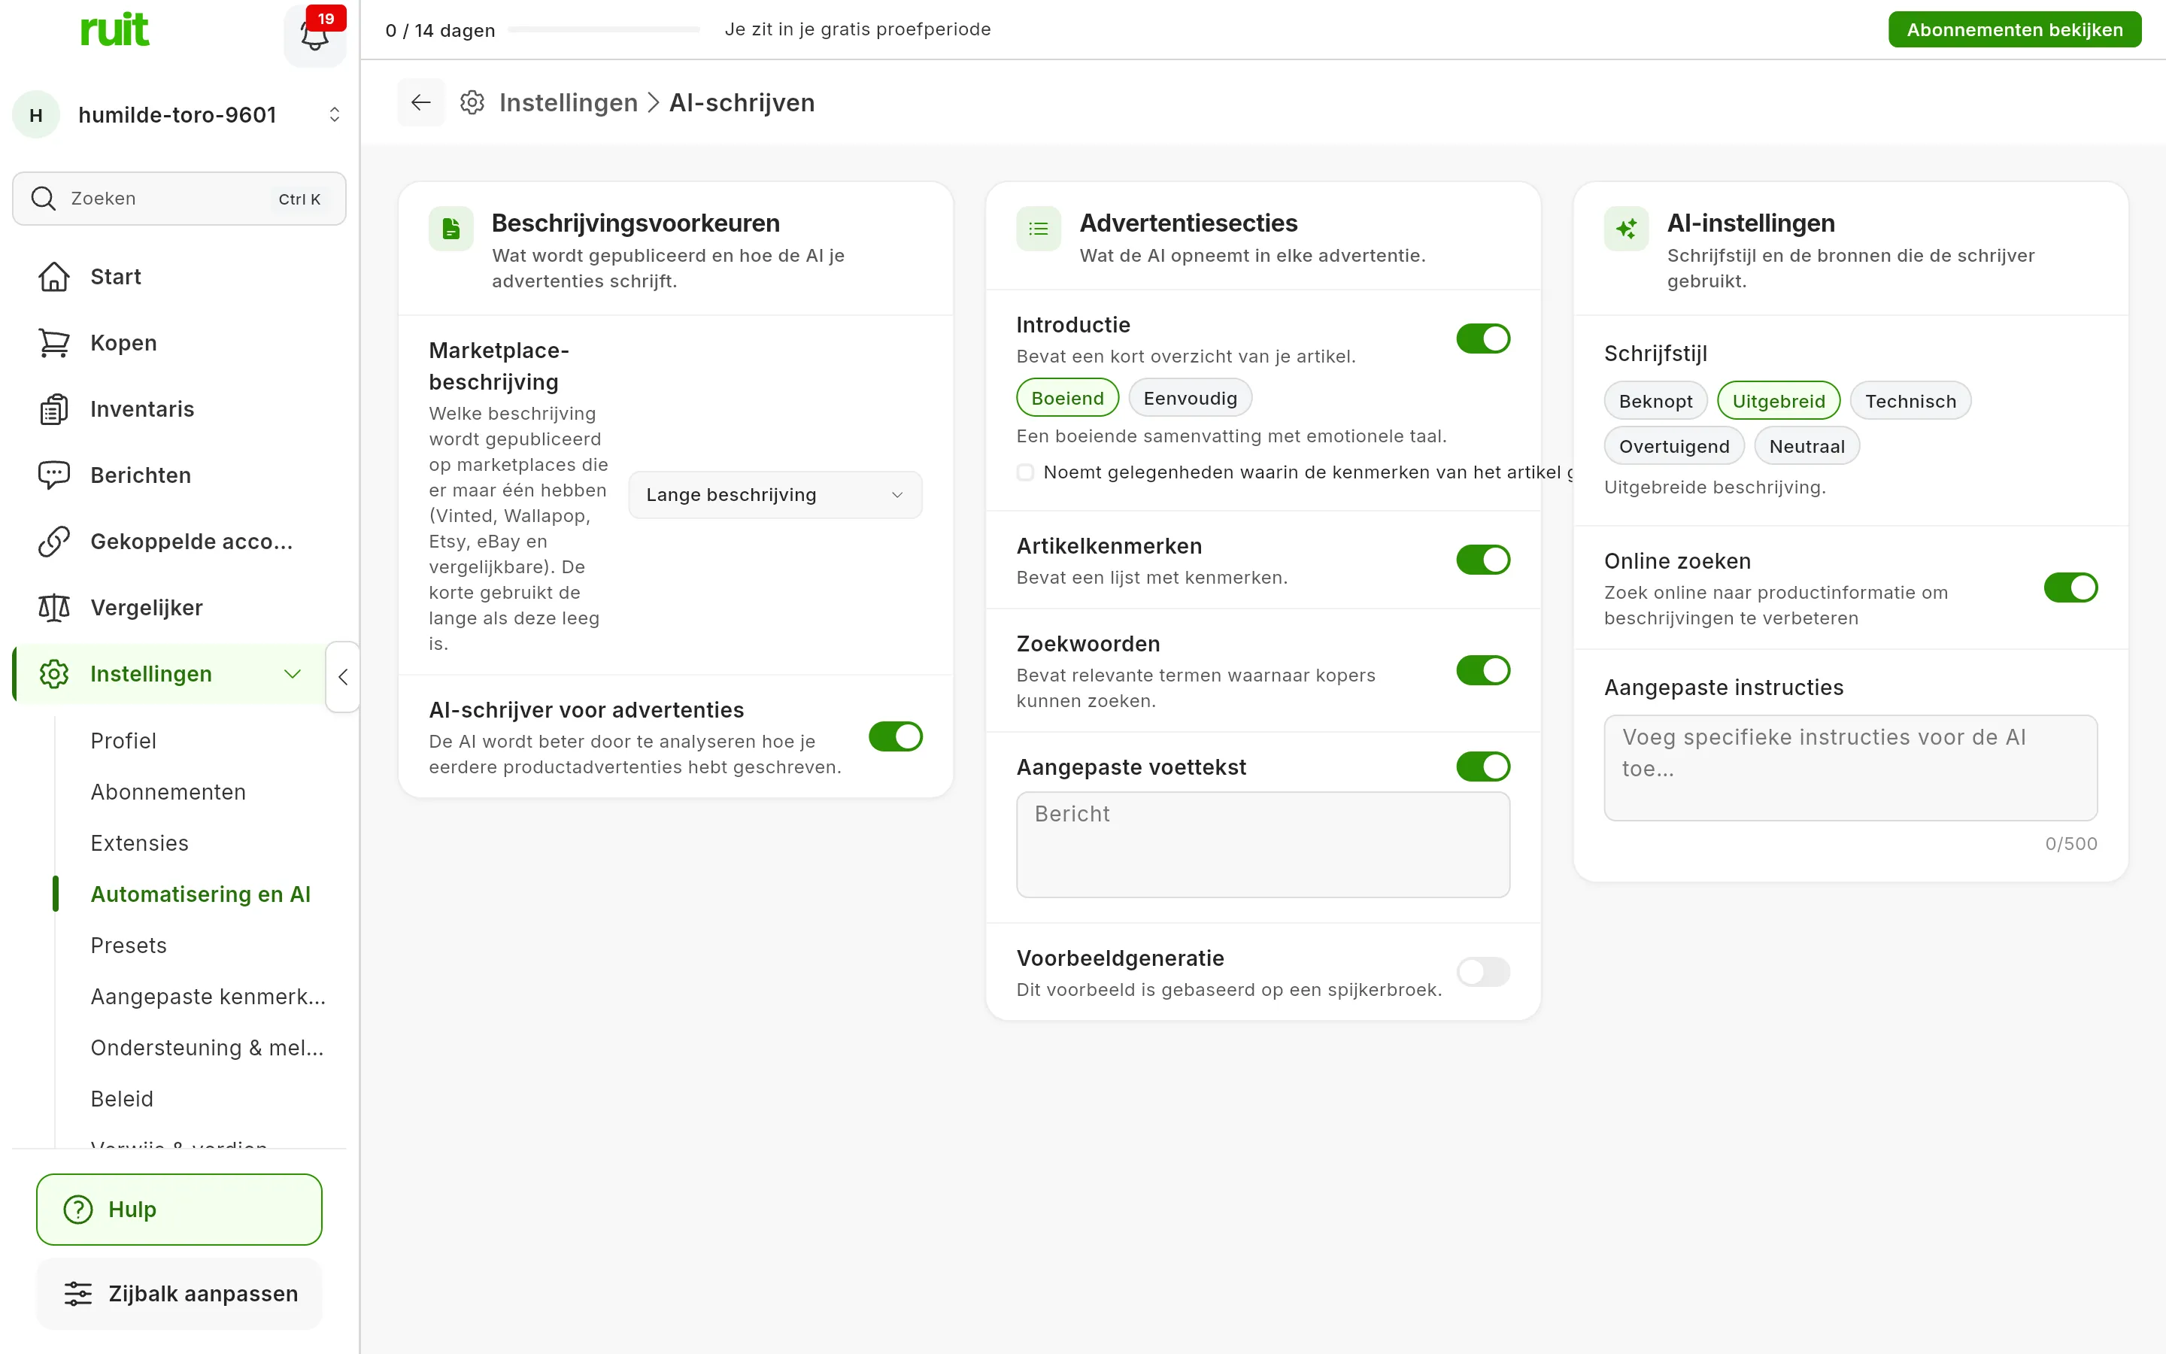Click the account avatar with letter H

coord(36,114)
